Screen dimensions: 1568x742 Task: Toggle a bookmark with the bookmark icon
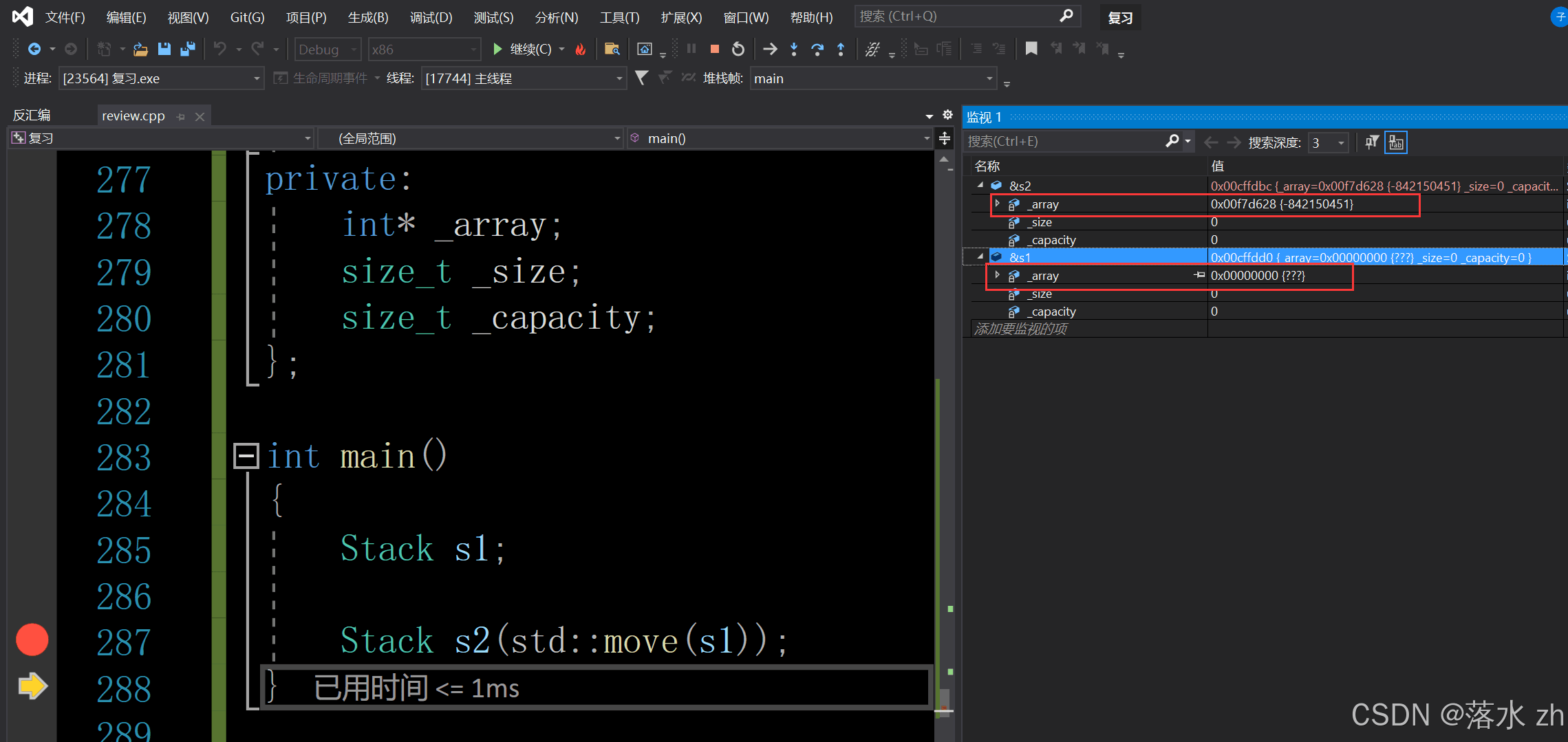(1031, 49)
